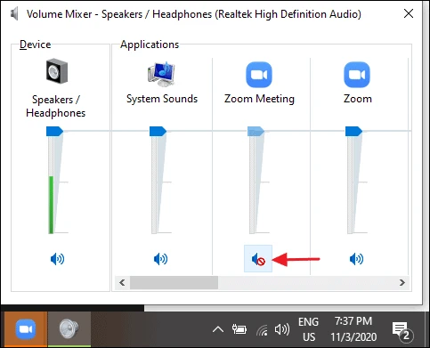430x348 pixels.
Task: Mute System Sounds
Action: [x=160, y=259]
